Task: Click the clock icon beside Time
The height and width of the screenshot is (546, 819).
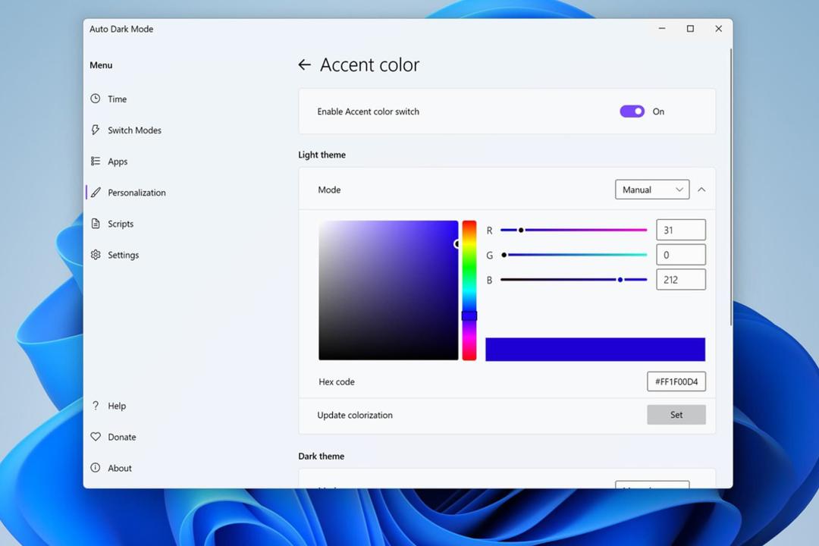Action: click(x=95, y=99)
